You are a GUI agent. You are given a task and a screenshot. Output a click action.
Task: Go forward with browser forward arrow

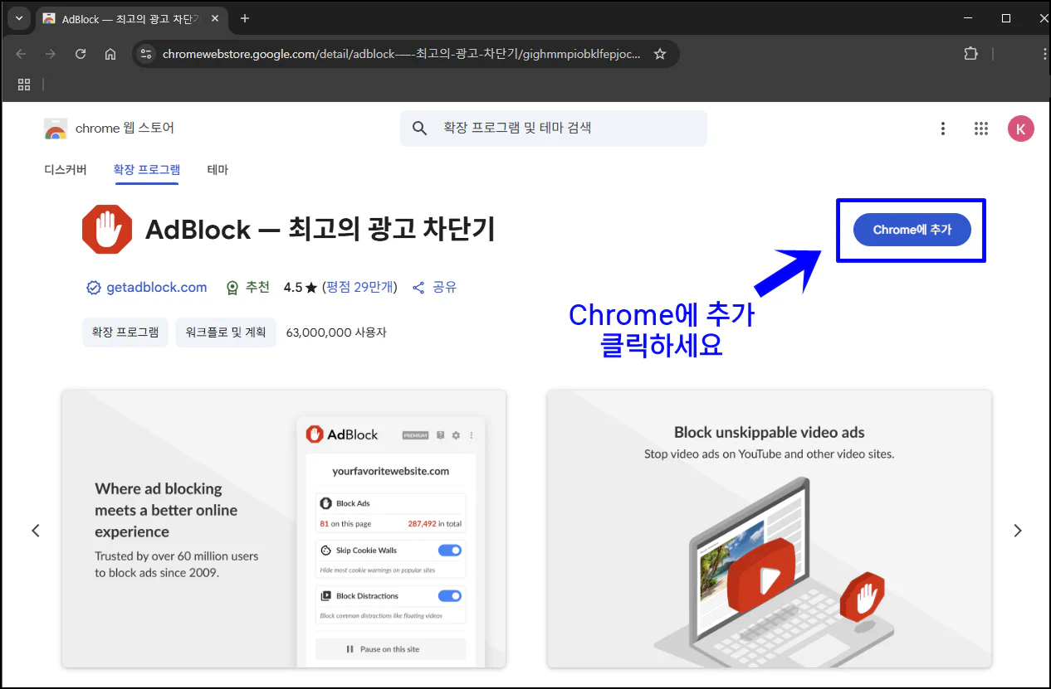(51, 54)
